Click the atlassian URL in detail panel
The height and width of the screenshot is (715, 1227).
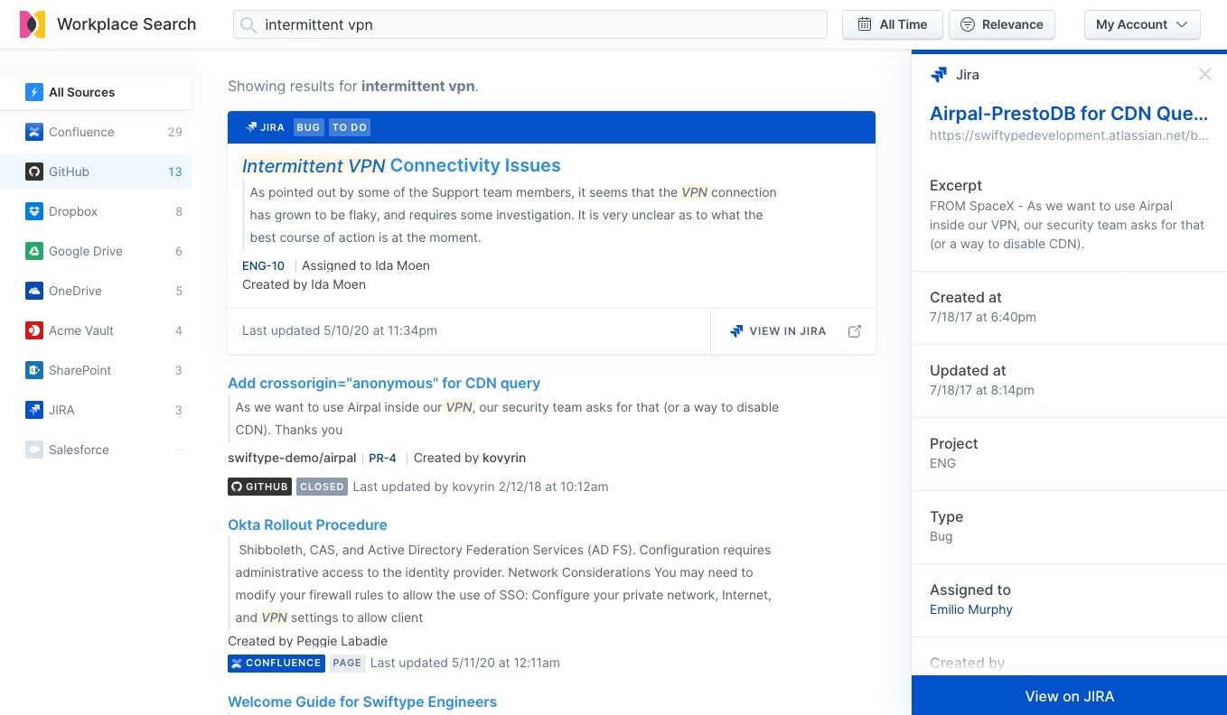pos(1069,135)
